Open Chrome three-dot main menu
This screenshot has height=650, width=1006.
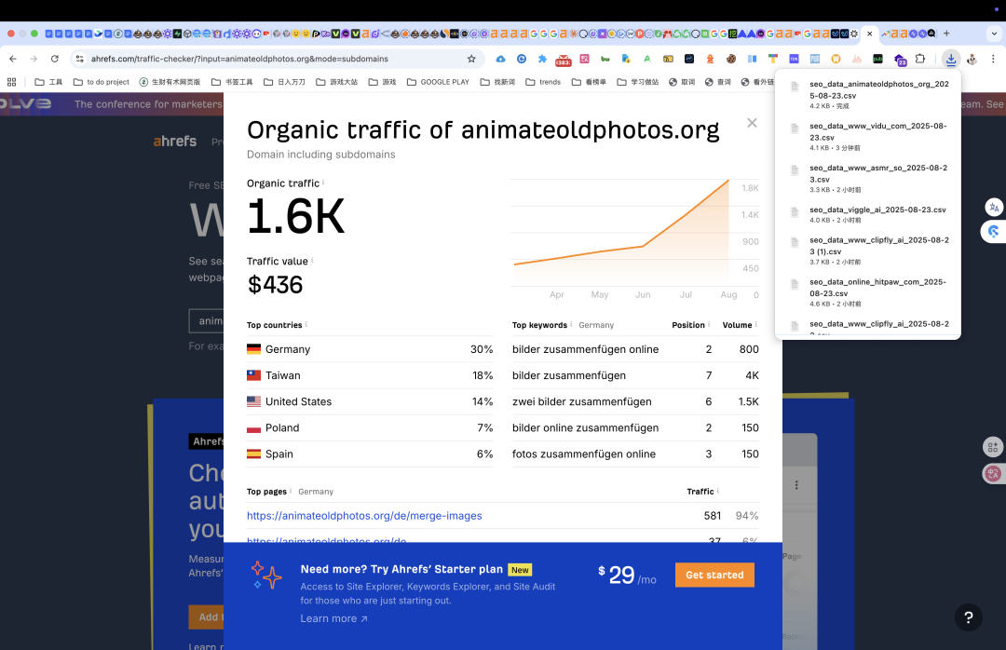[993, 59]
